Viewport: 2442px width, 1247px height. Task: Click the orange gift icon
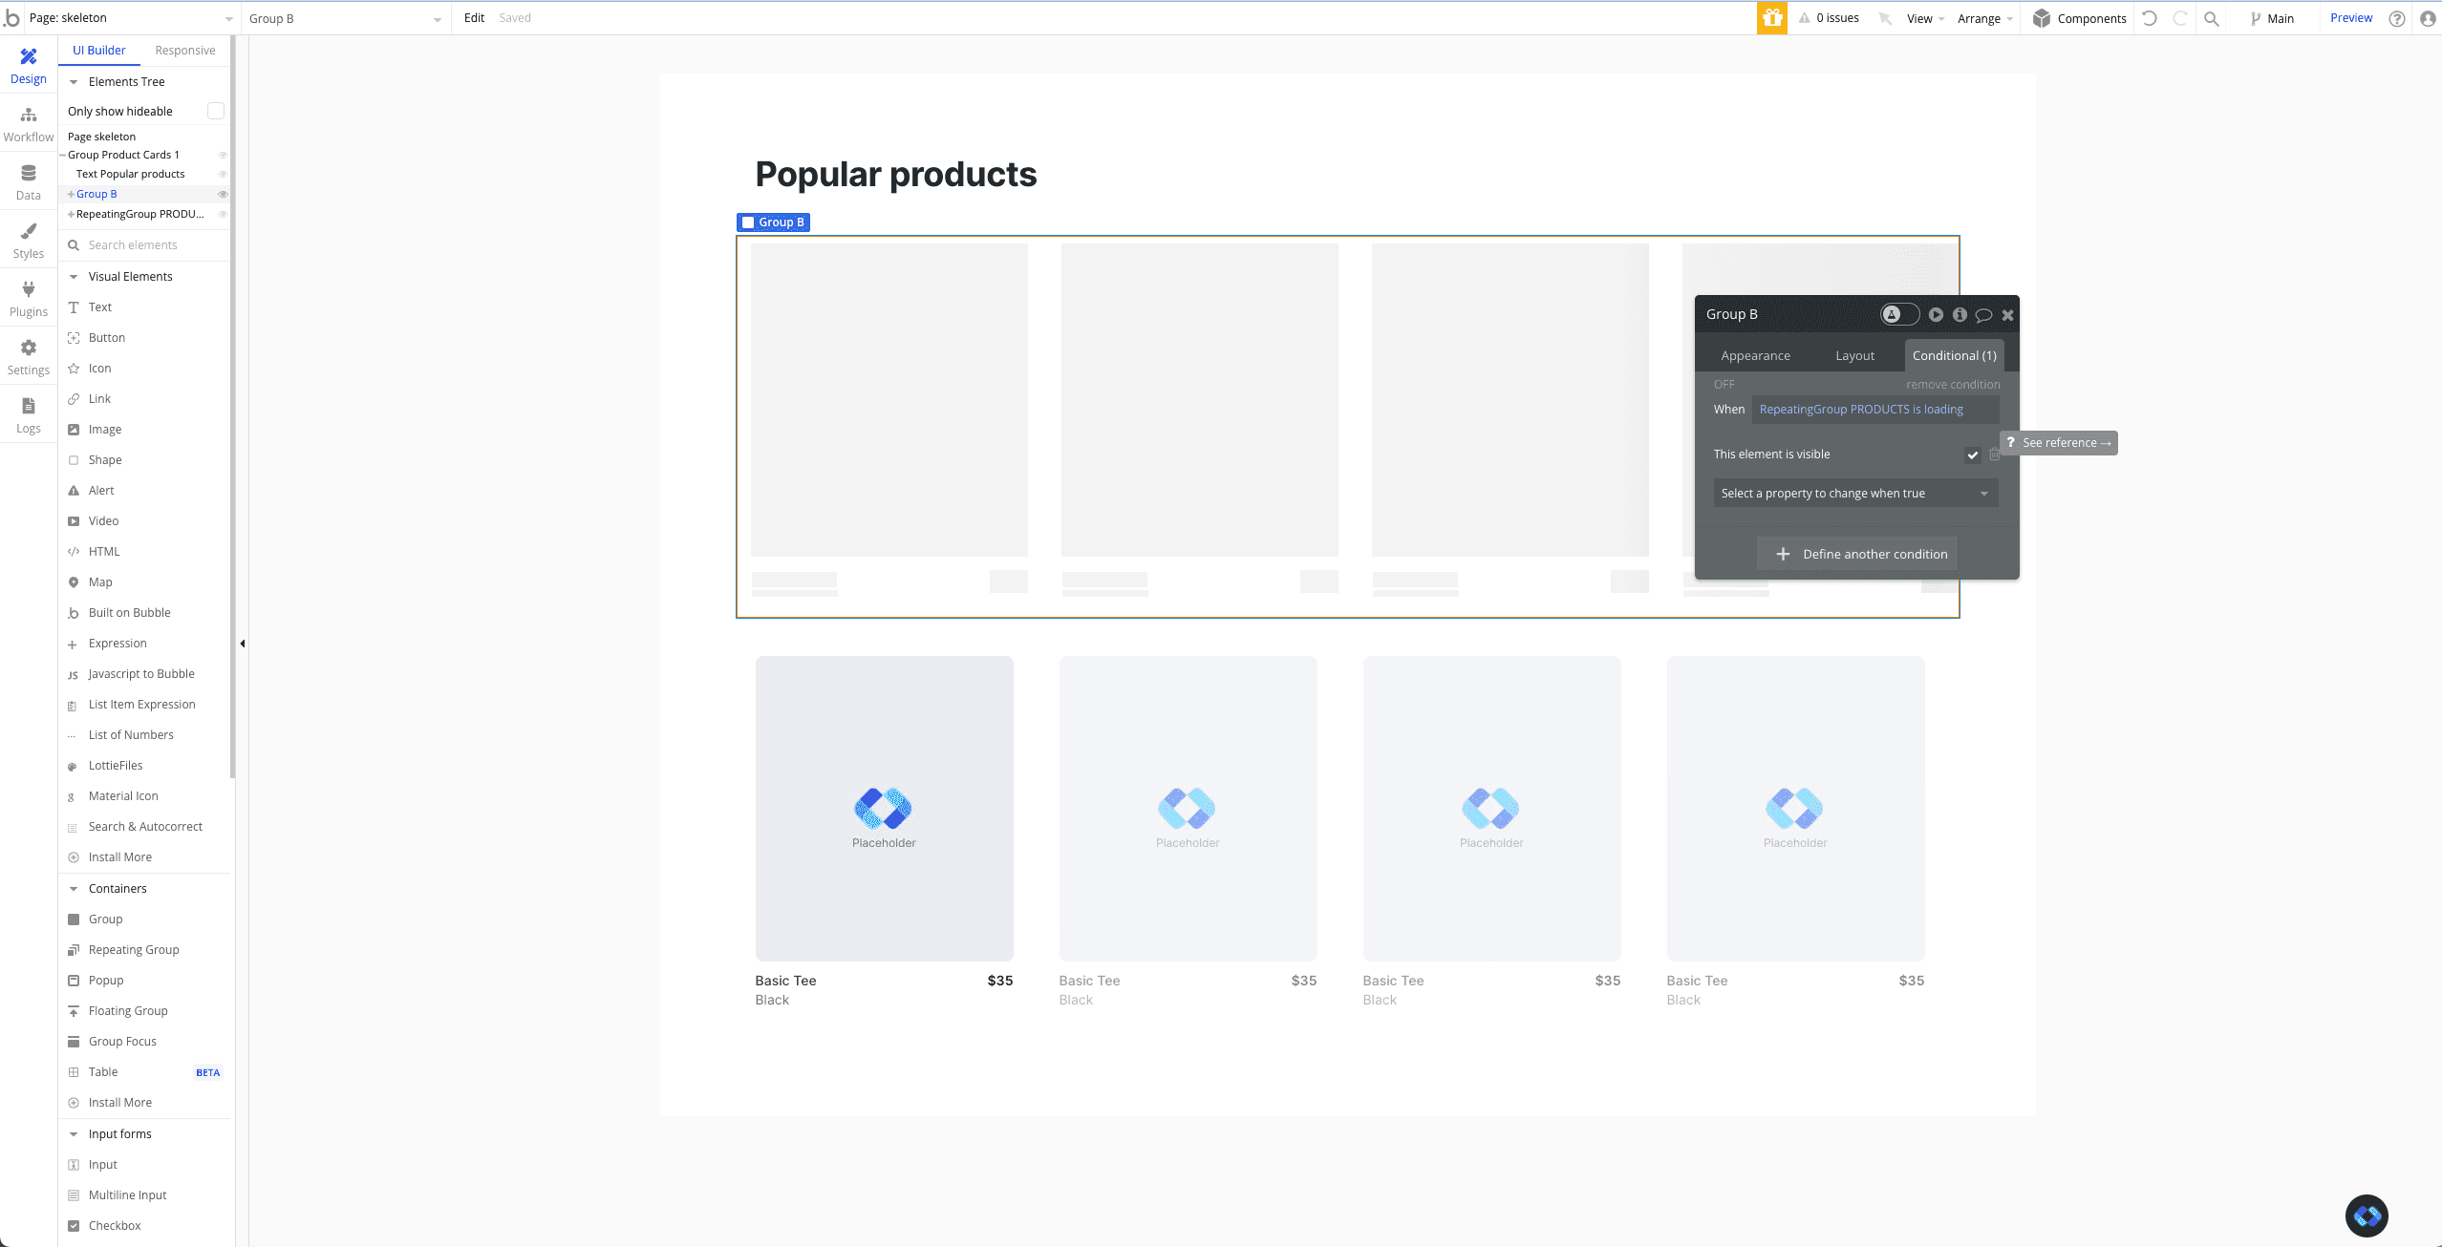1771,18
